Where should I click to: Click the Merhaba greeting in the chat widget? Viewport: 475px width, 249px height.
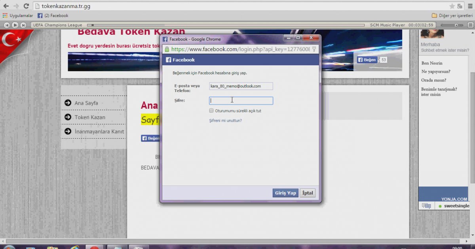point(430,45)
